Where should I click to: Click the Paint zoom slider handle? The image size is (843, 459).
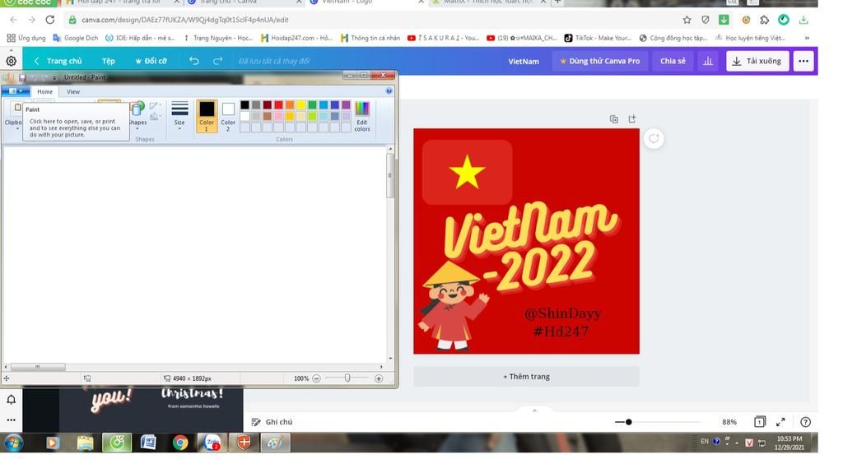[347, 378]
